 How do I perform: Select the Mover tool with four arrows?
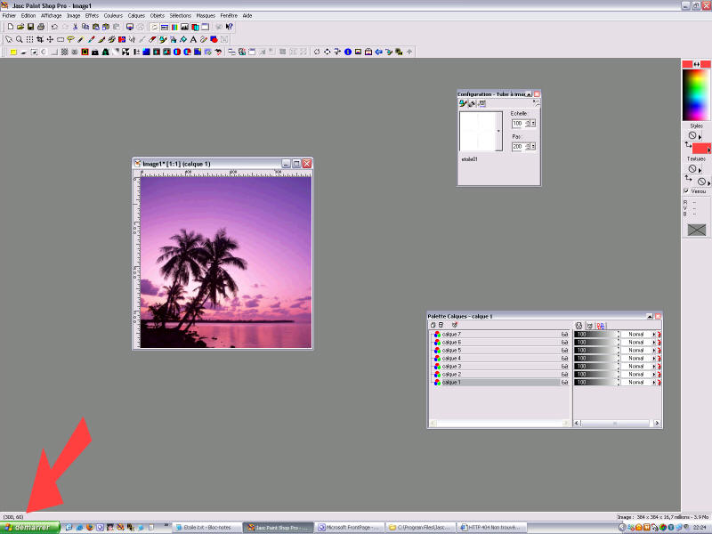point(50,39)
